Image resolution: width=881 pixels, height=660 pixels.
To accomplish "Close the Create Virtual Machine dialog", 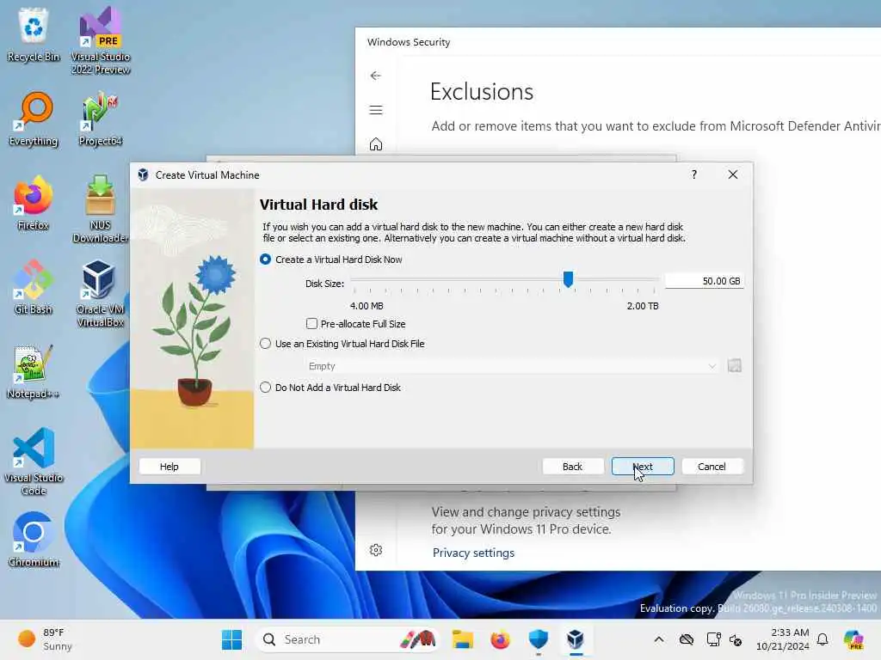I will (733, 174).
